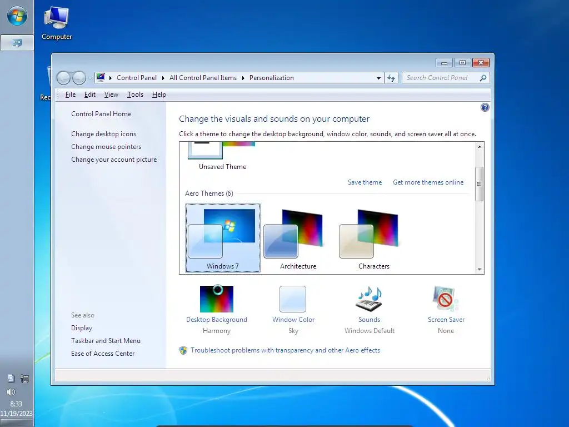Click the blue Help question mark icon
Image resolution: width=569 pixels, height=427 pixels.
[x=485, y=107]
